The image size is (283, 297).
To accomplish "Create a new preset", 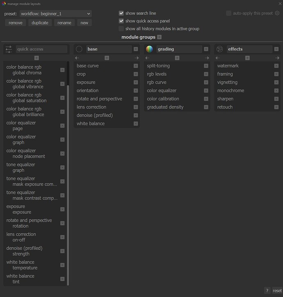I will (84, 23).
